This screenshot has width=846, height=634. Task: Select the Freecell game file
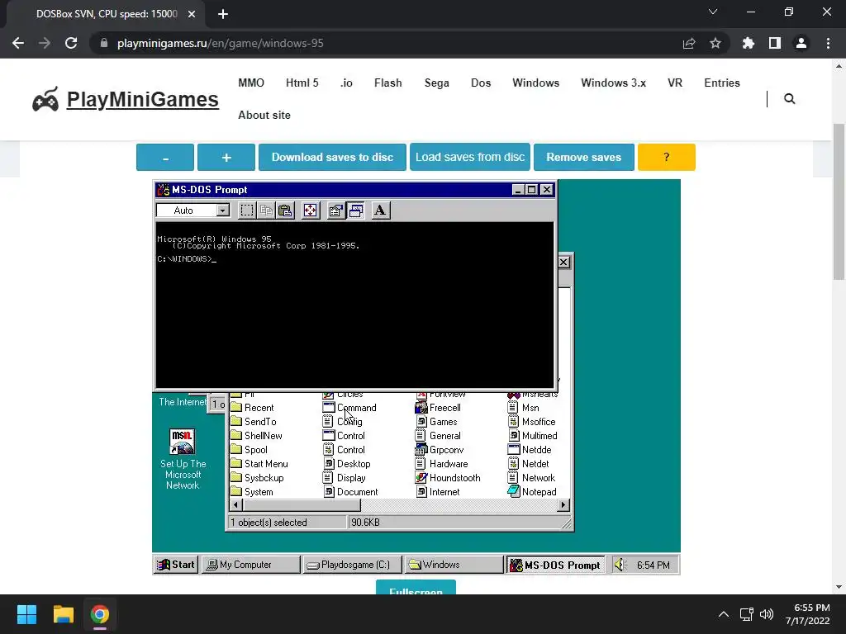[438, 408]
